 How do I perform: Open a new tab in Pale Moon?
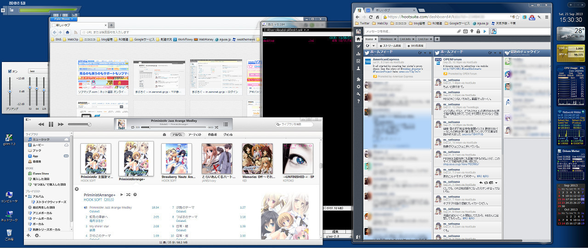point(111,25)
